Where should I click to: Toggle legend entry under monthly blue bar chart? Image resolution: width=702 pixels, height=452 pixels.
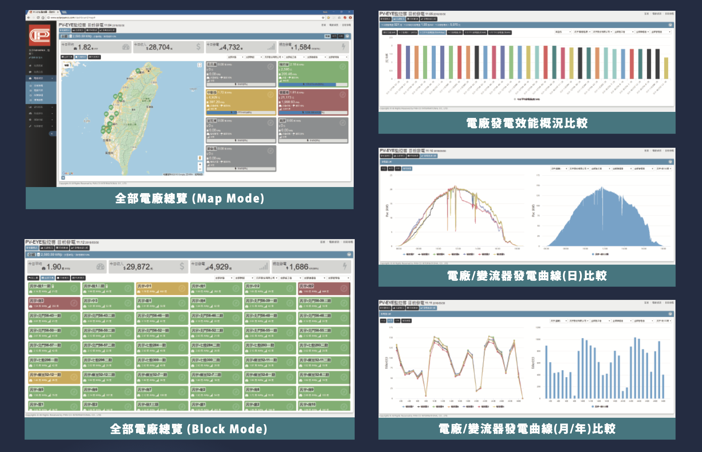pos(601,407)
